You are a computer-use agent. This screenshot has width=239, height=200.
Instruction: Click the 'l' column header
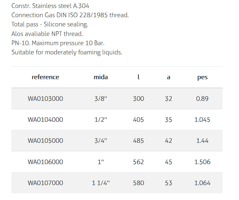pyautogui.click(x=138, y=77)
